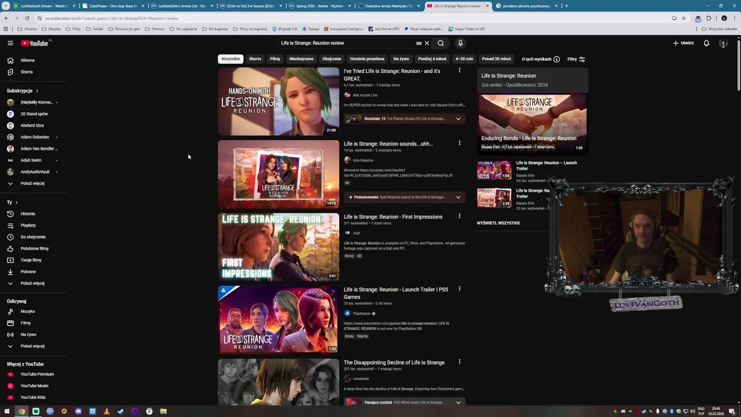Image resolution: width=741 pixels, height=417 pixels.
Task: Click the search magnifier button
Action: tap(441, 43)
